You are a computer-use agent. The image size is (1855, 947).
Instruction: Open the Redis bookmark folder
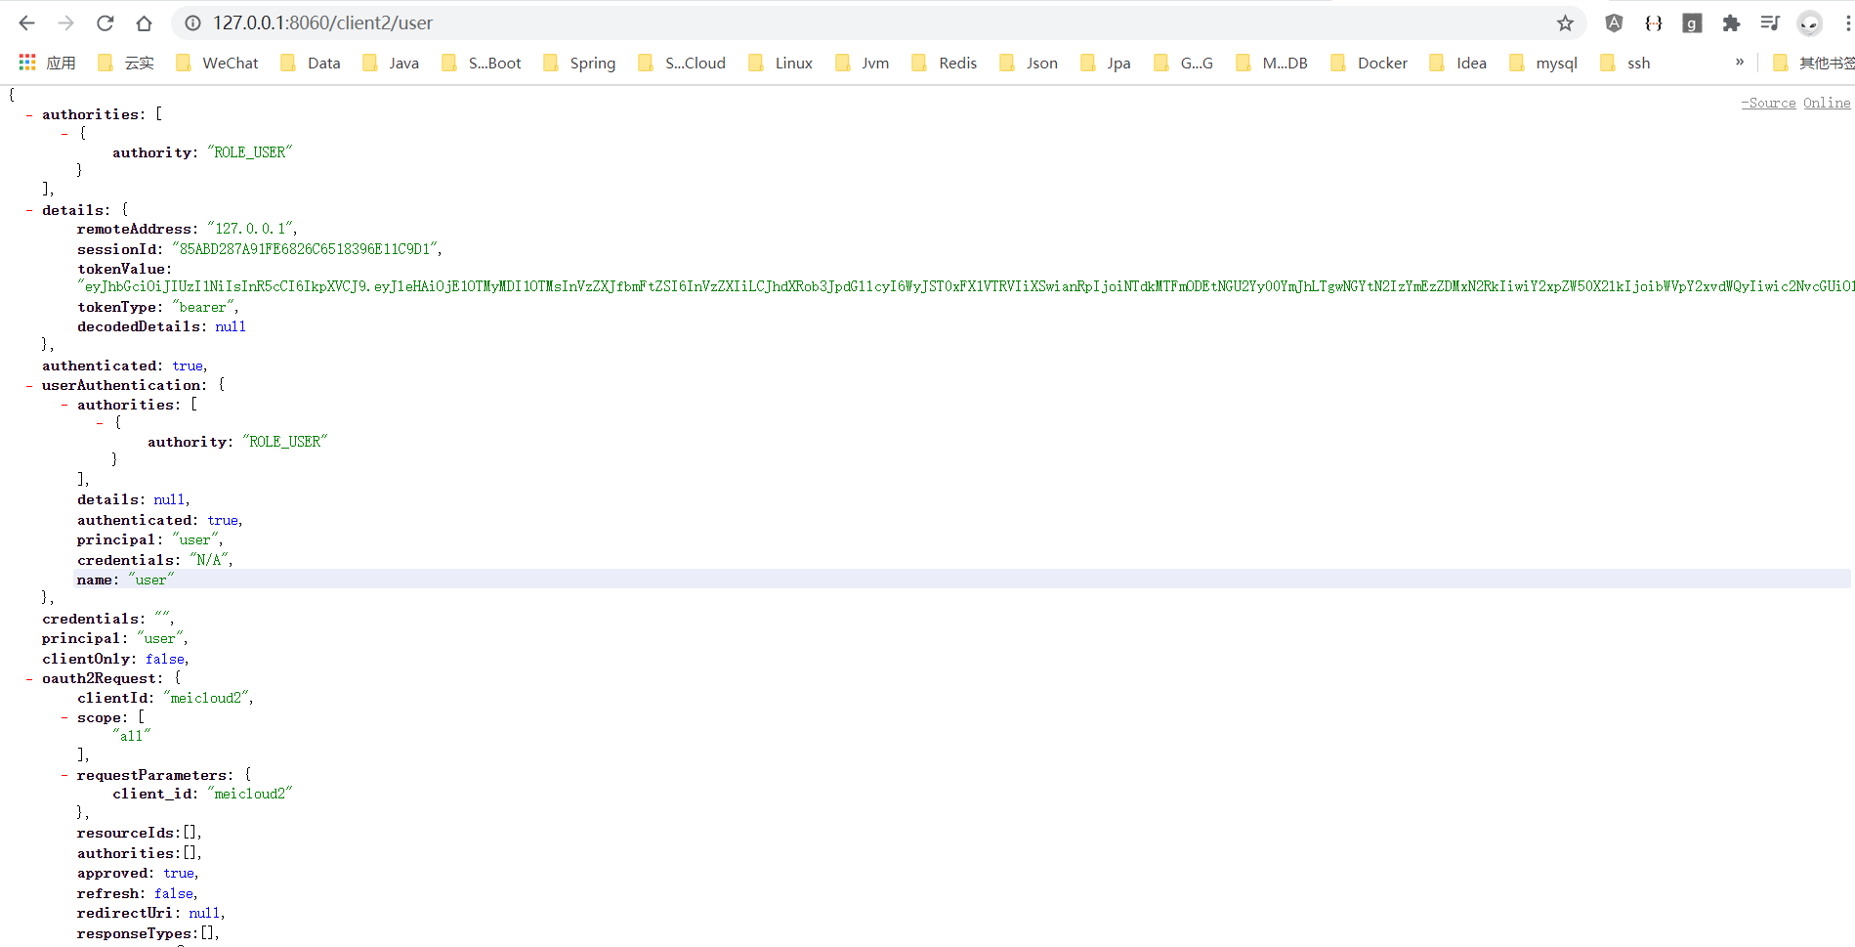(945, 63)
